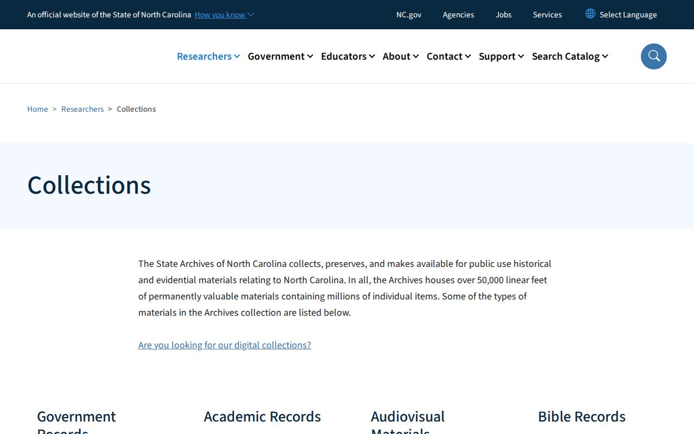Open the Educators dropdown menu
Viewport: 694px width, 434px height.
click(x=348, y=56)
